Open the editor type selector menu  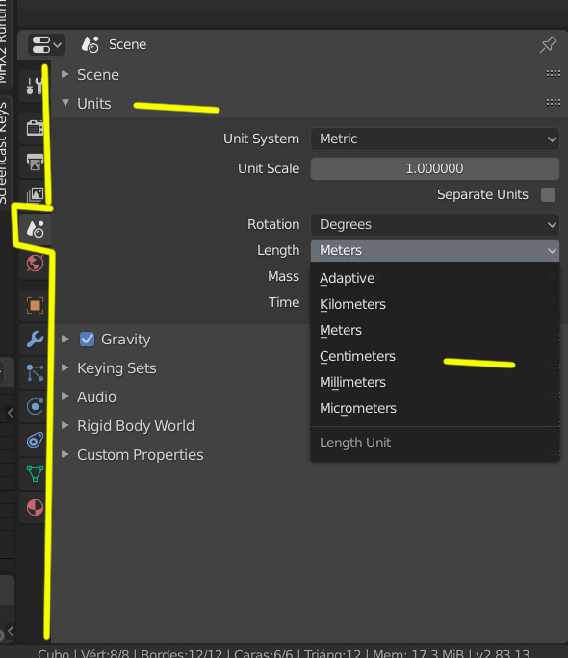46,44
